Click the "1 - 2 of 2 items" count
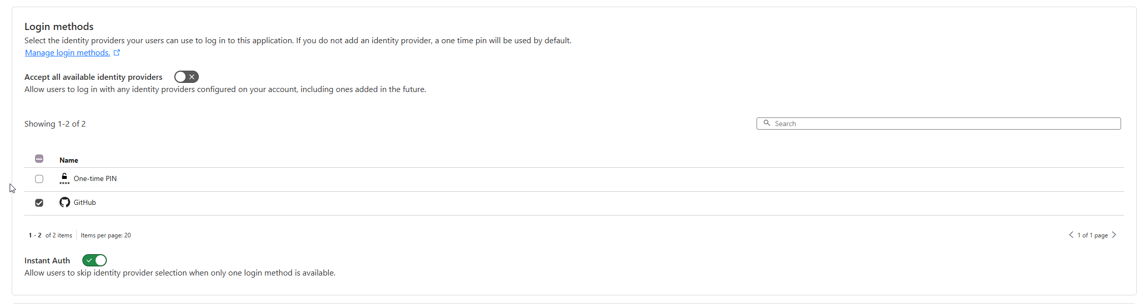Viewport: 1147px width, 304px height. [50, 235]
